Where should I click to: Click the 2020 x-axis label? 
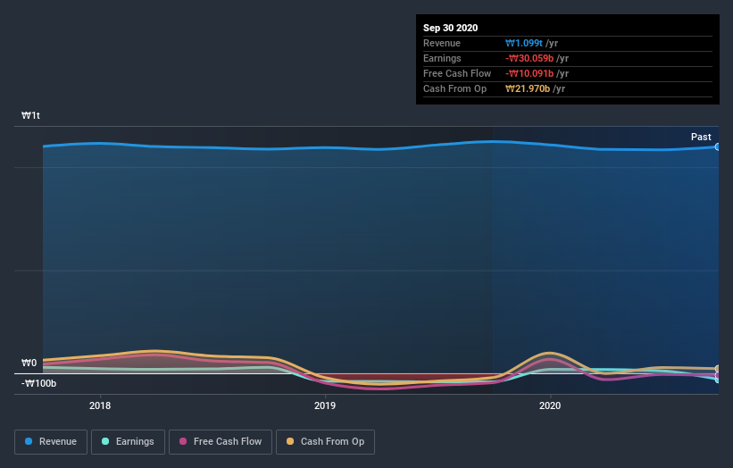point(550,405)
